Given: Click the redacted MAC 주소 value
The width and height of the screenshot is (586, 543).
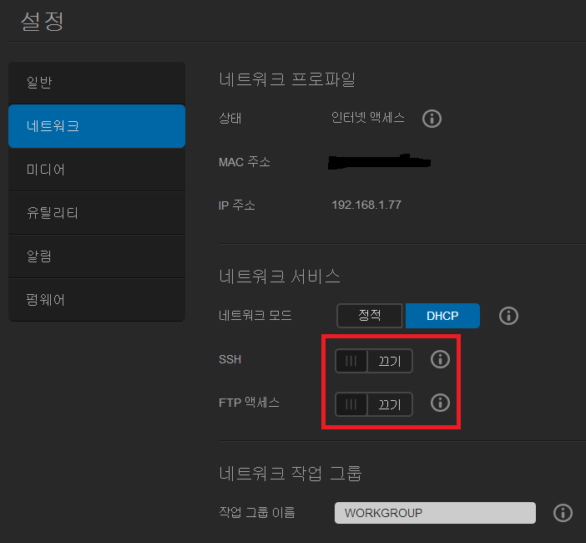Looking at the screenshot, I should click(x=380, y=160).
